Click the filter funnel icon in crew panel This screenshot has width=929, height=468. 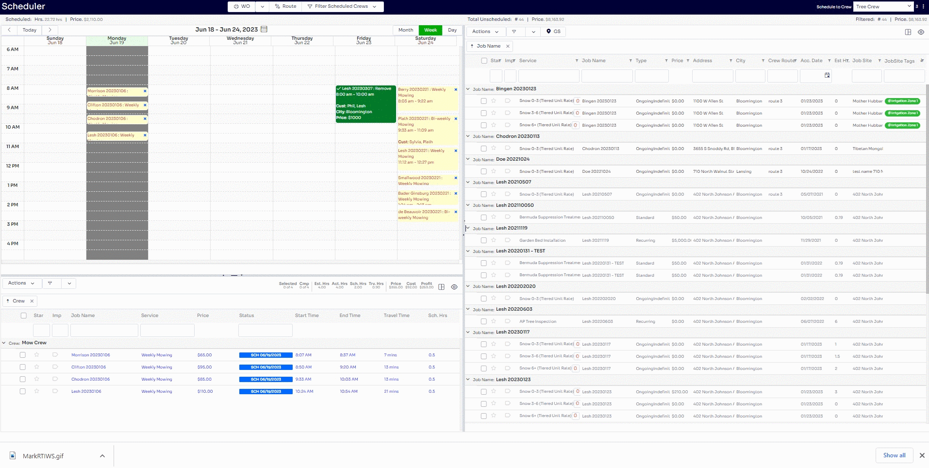click(50, 283)
